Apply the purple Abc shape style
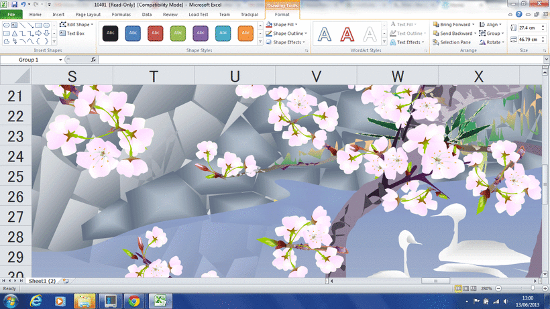Viewport: 550px width, 309px height. [x=200, y=33]
